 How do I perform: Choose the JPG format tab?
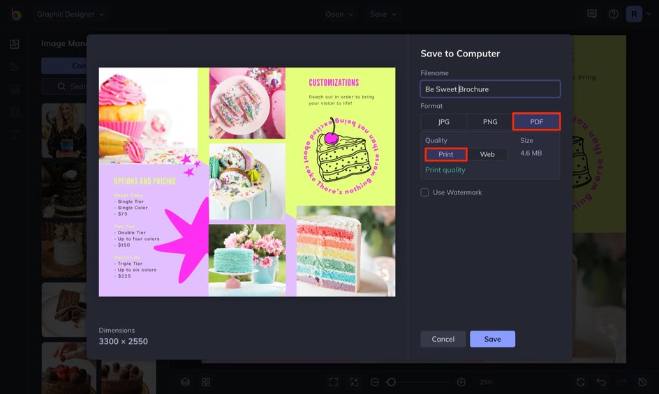444,122
